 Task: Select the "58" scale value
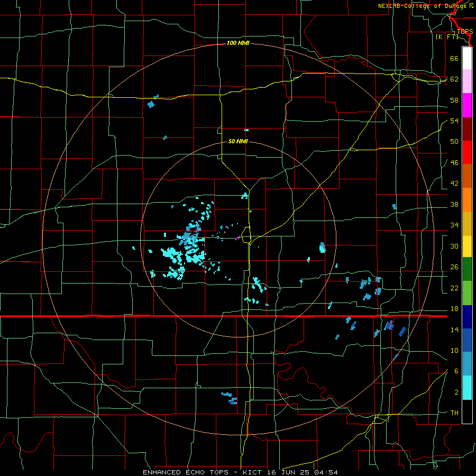pyautogui.click(x=454, y=100)
